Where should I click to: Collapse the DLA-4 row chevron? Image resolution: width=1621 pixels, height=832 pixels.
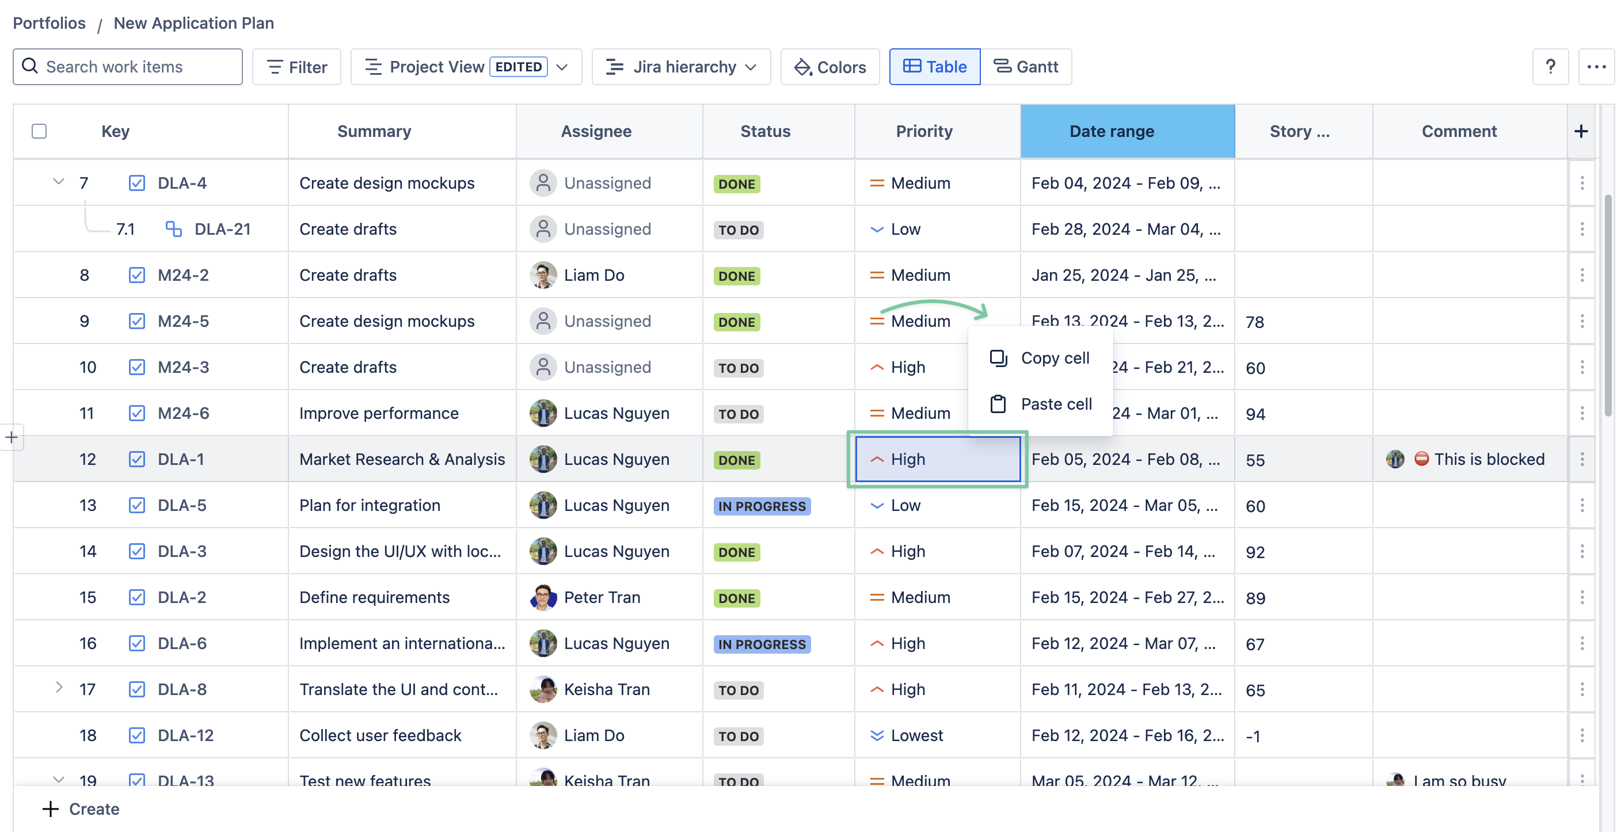[x=59, y=182]
